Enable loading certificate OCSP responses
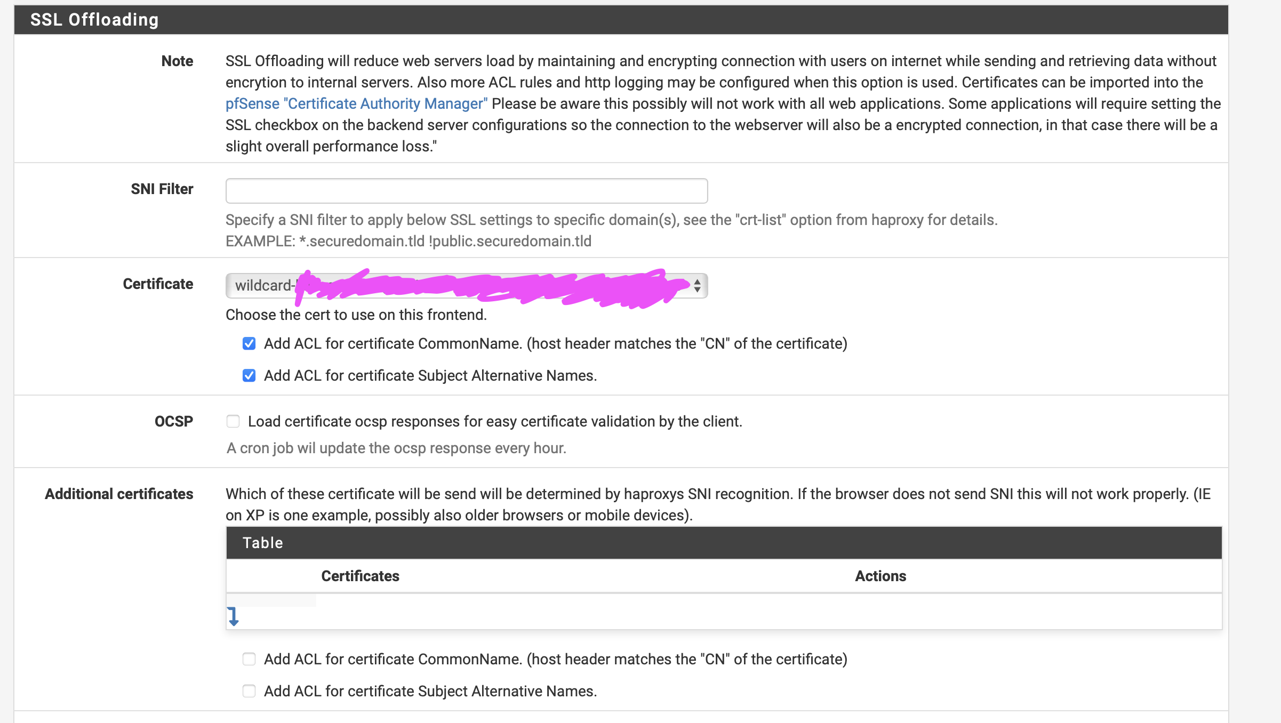Image resolution: width=1281 pixels, height=723 pixels. point(233,422)
